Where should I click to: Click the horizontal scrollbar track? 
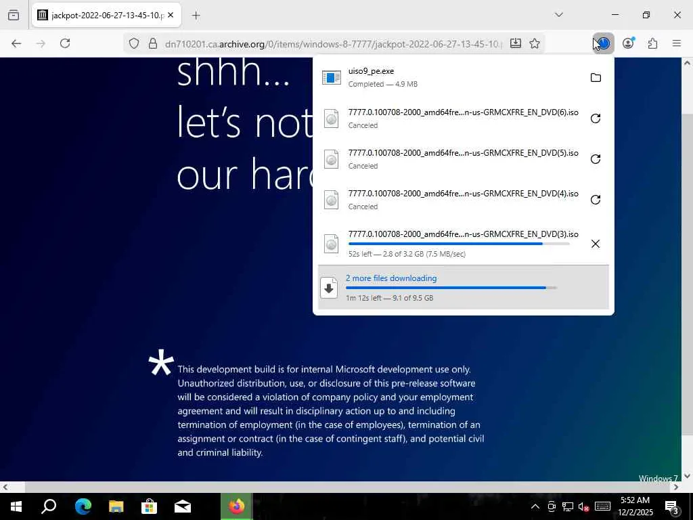pyautogui.click(x=340, y=487)
